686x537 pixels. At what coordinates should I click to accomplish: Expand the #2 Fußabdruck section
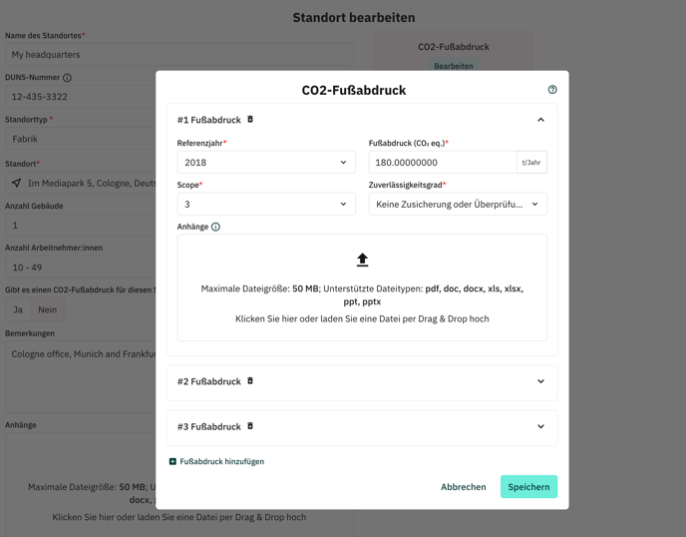coord(540,381)
